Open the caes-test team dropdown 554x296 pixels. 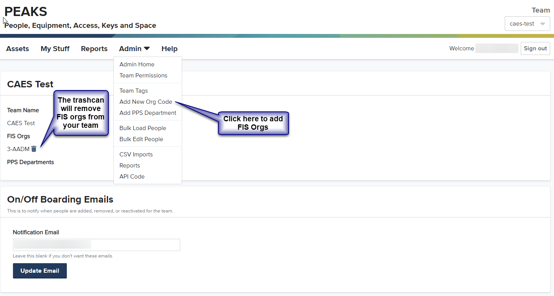(527, 24)
